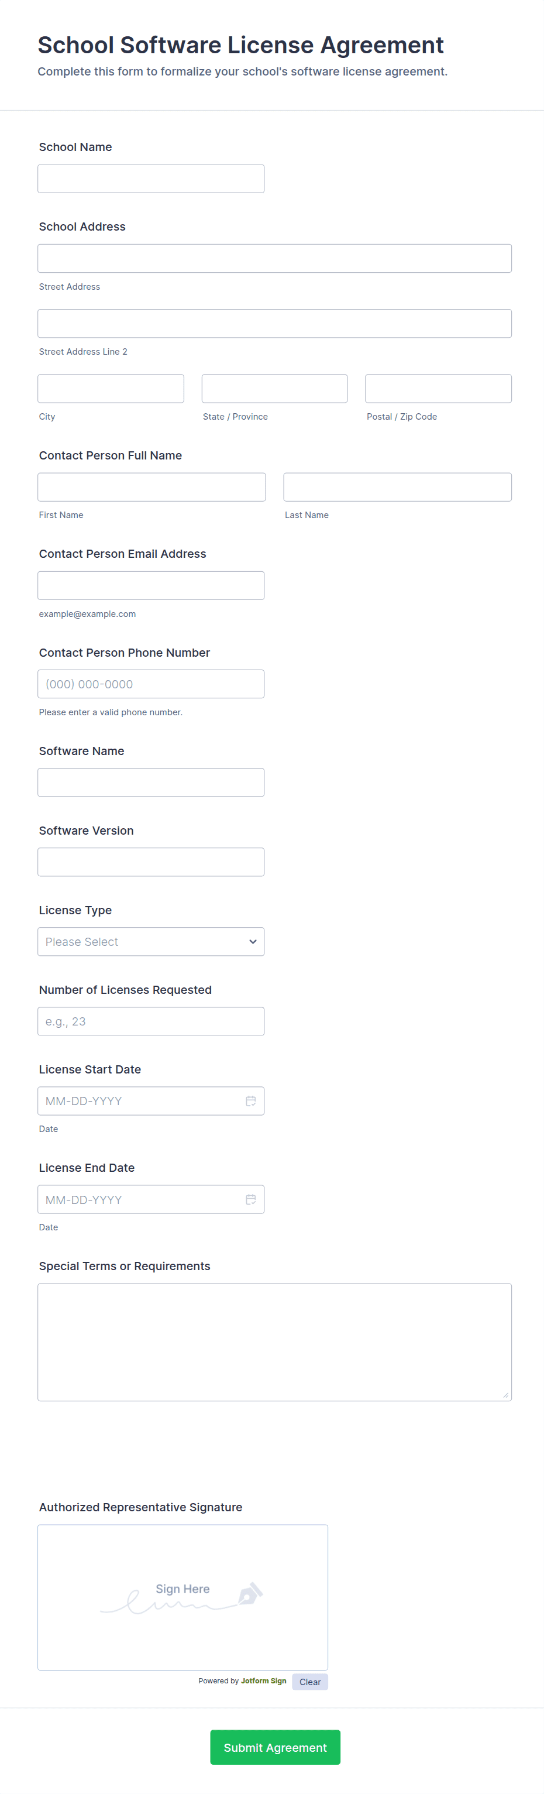The width and height of the screenshot is (544, 1794).
Task: Click the contact Last Name field
Action: pos(397,488)
